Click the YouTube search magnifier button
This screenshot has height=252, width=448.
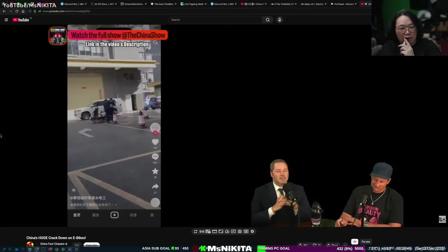(x=268, y=20)
